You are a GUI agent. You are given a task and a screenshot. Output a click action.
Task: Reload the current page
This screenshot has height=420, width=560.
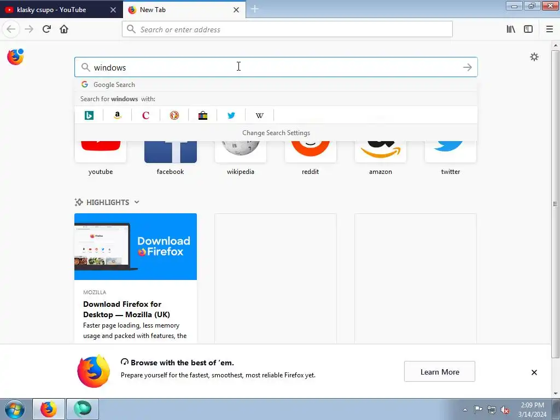pos(46,29)
